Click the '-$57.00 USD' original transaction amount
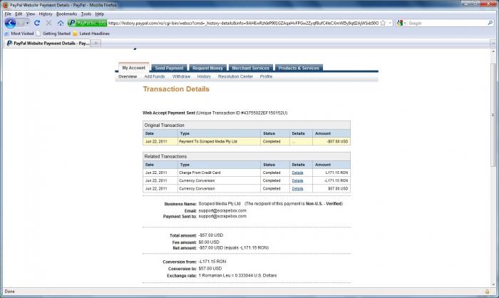This screenshot has width=499, height=298. 337,141
